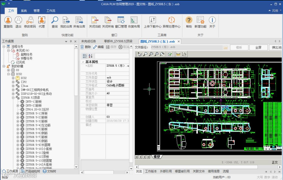Image resolution: width=283 pixels, height=180 pixels.
Task: Click the 关于 about icon
Action: 212,22
